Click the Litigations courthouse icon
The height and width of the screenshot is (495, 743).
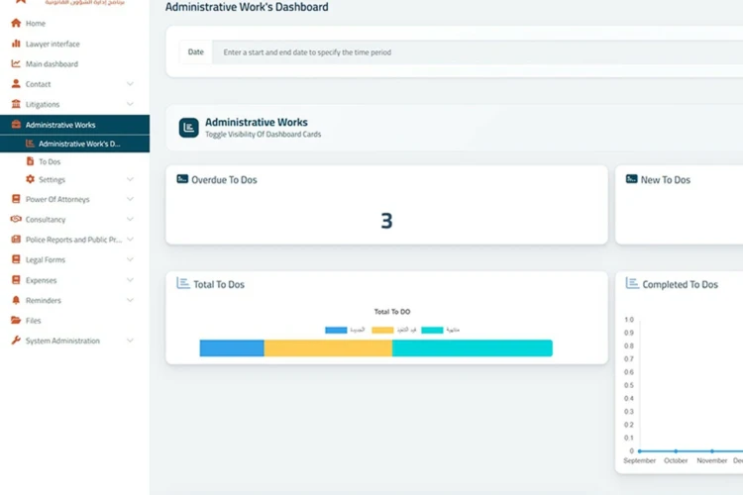click(16, 104)
